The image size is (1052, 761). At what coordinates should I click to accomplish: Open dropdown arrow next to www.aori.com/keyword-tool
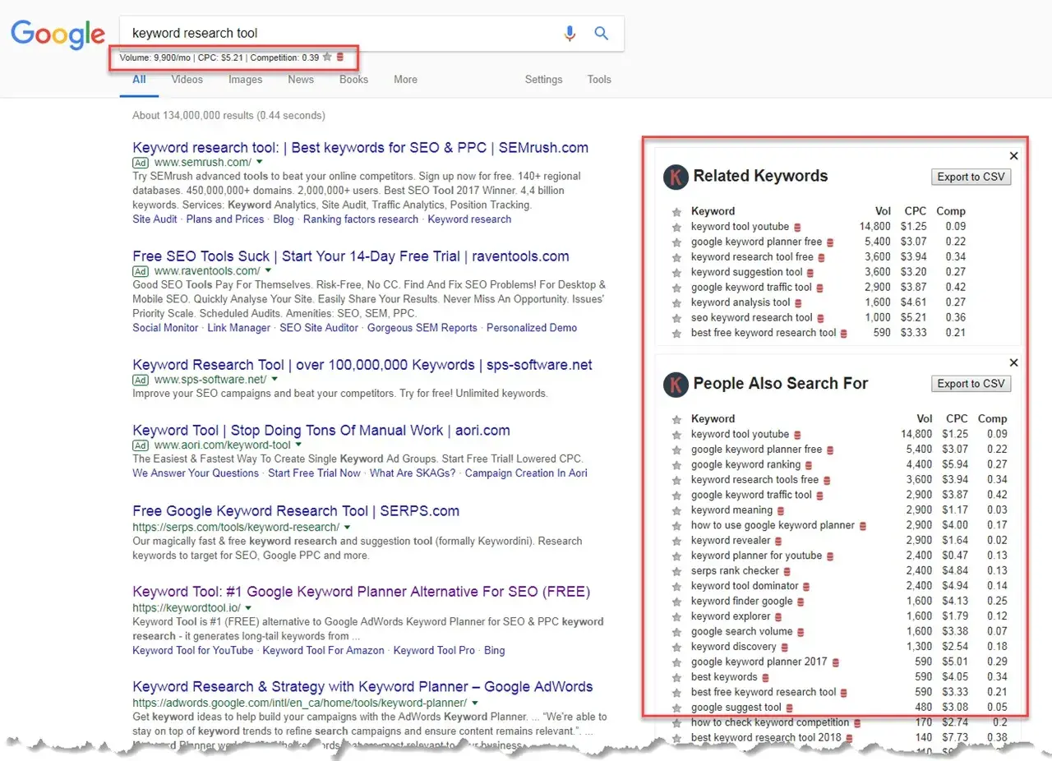298,445
